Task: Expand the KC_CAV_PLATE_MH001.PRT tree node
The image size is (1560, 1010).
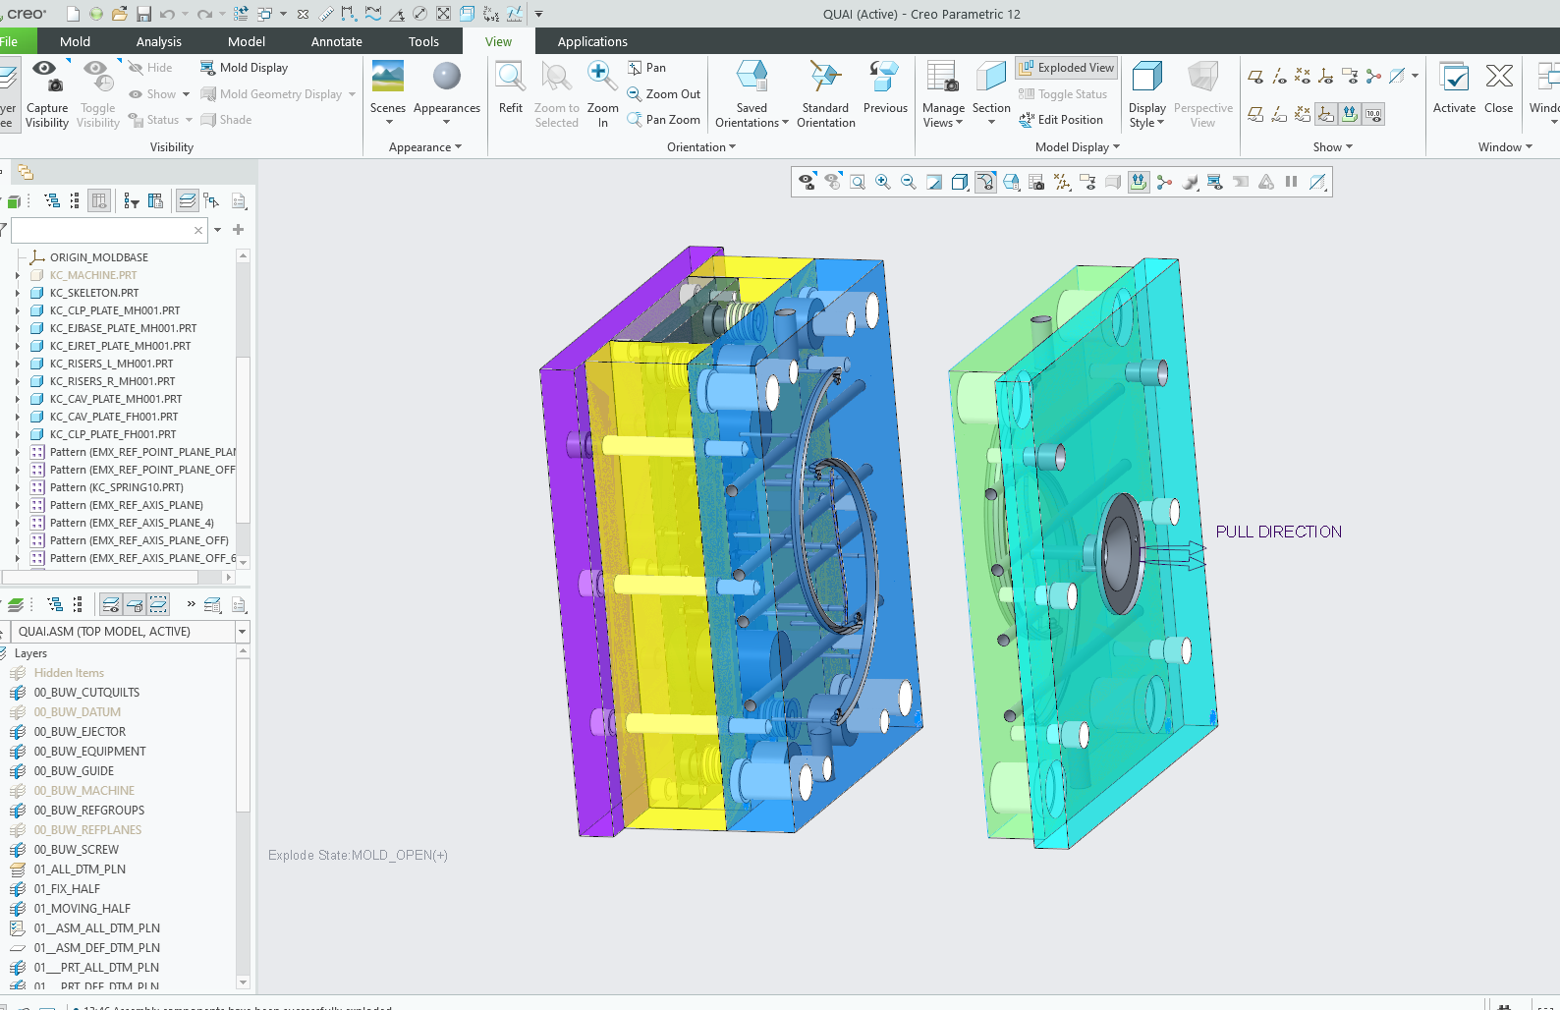Action: (x=18, y=399)
